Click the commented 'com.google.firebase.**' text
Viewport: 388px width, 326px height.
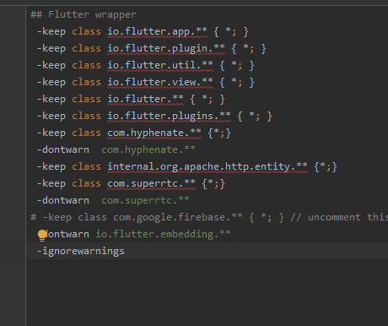point(178,217)
